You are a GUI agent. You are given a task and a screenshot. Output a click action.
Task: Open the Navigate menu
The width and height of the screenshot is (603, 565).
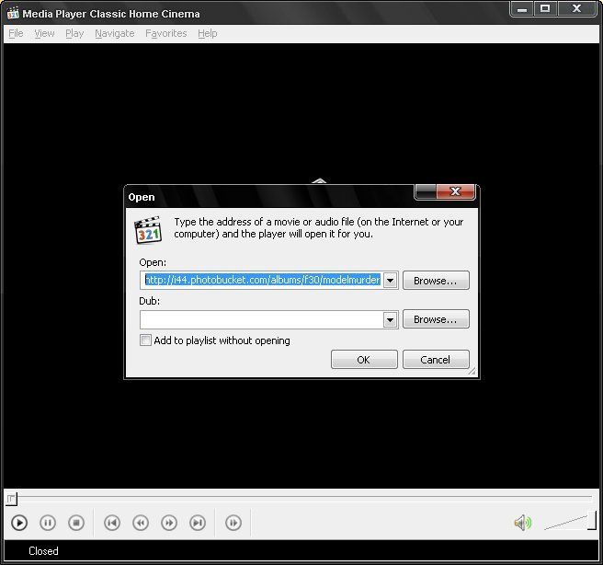[x=114, y=33]
